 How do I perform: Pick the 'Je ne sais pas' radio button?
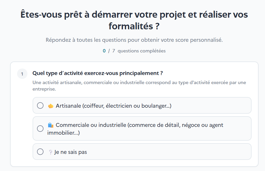40,152
